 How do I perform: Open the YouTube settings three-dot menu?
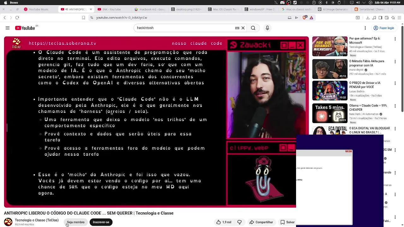(365, 28)
